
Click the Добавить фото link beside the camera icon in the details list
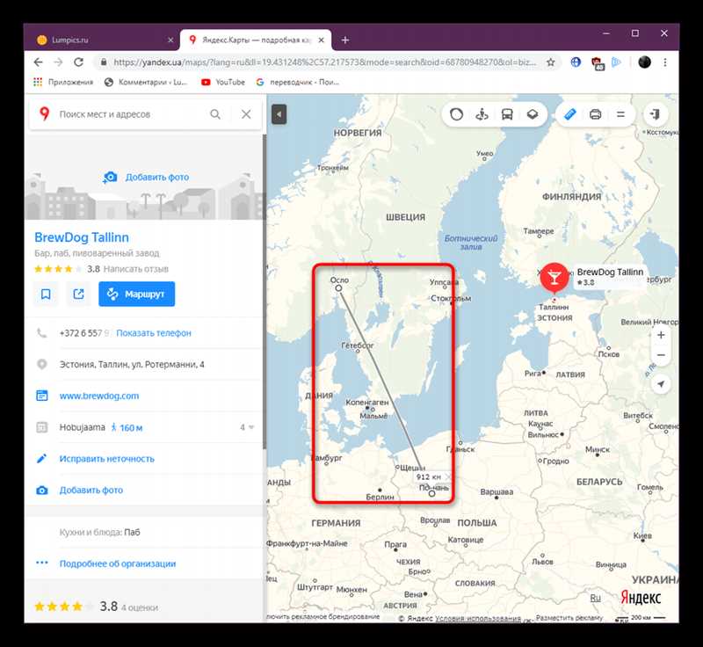tap(91, 490)
